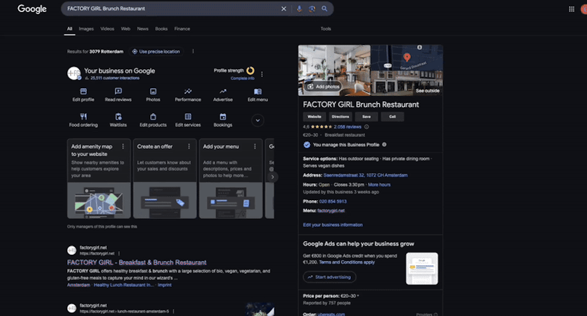Open Performance stats shortcut
Screen dimensions: 587x316
[x=188, y=95]
